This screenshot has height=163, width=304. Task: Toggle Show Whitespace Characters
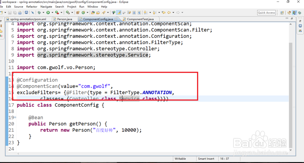(139, 12)
